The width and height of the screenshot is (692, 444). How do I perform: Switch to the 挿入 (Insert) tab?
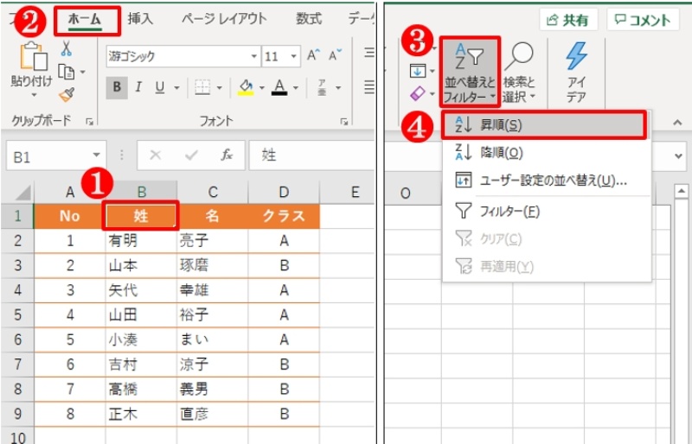(x=140, y=18)
